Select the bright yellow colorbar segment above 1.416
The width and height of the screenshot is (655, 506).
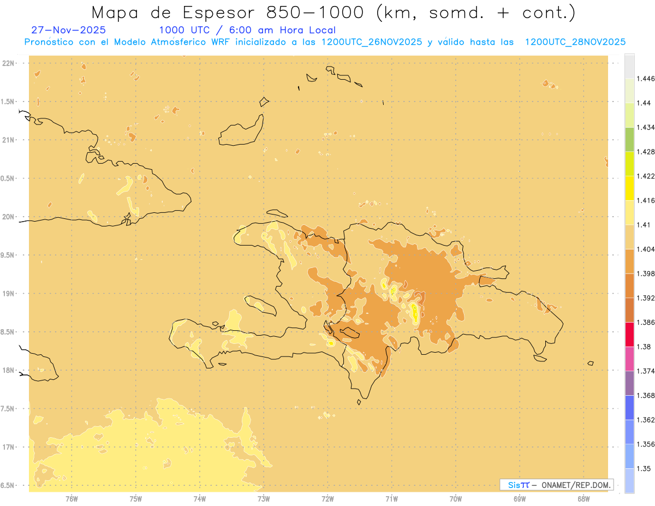pos(629,188)
